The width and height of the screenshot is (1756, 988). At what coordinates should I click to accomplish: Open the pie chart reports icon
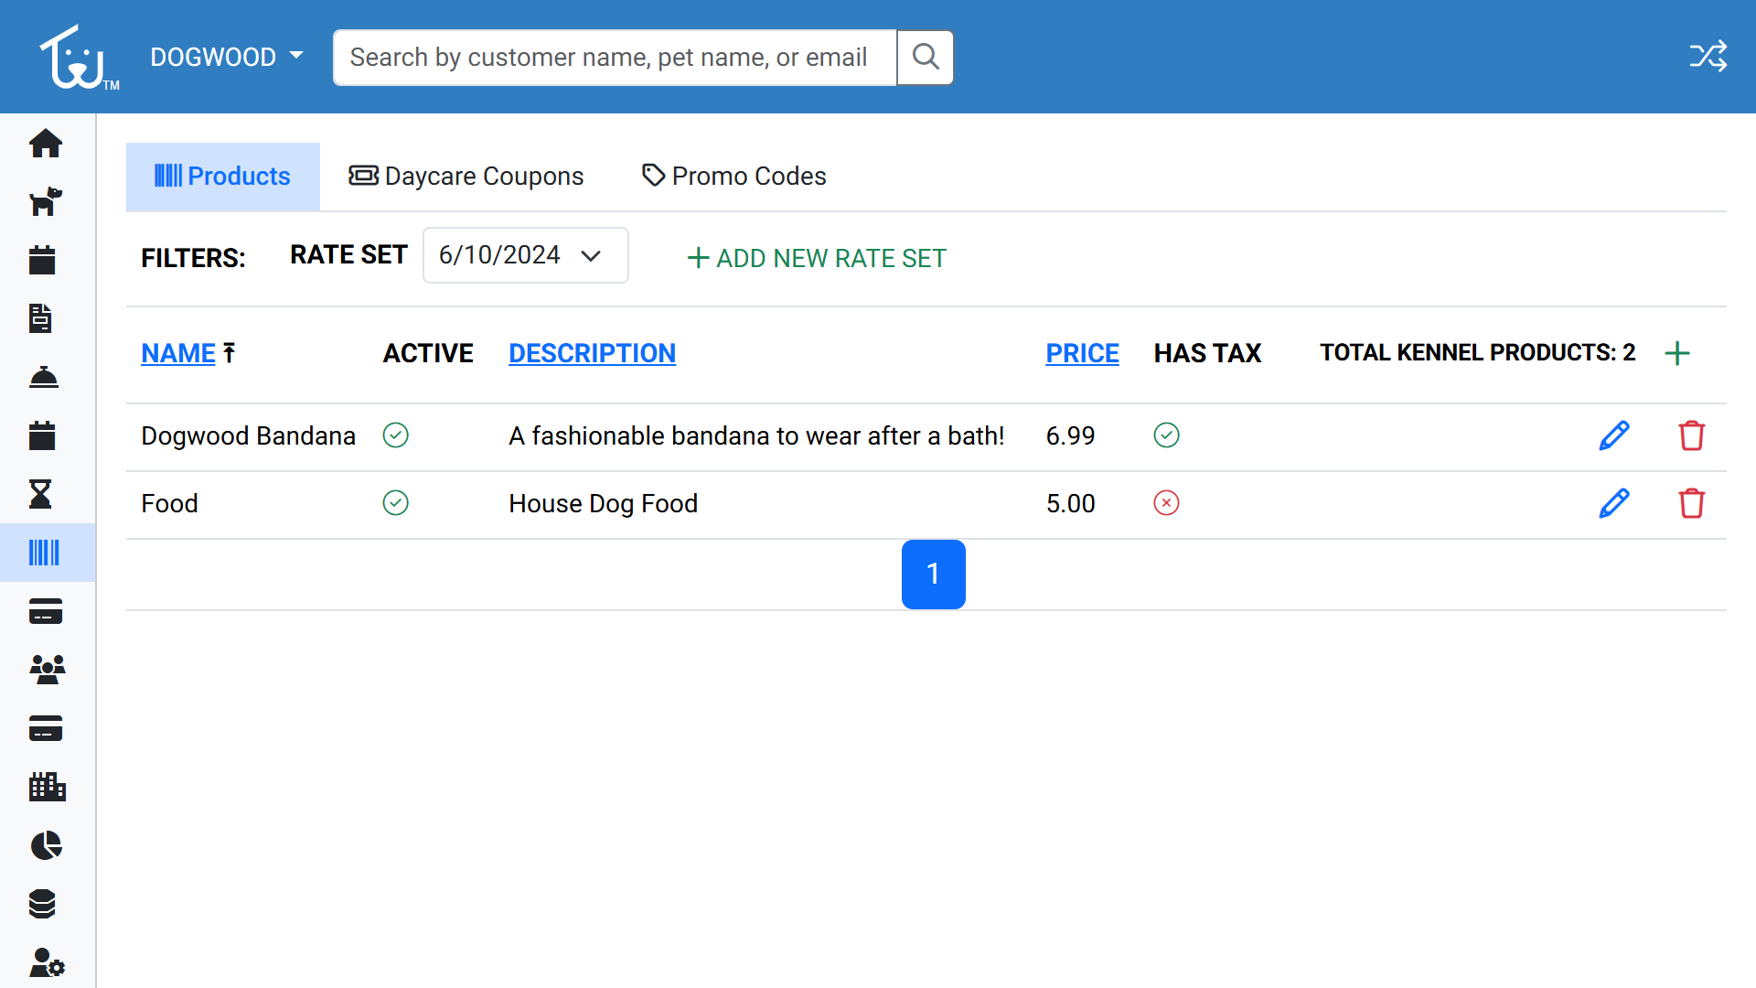[x=46, y=845]
